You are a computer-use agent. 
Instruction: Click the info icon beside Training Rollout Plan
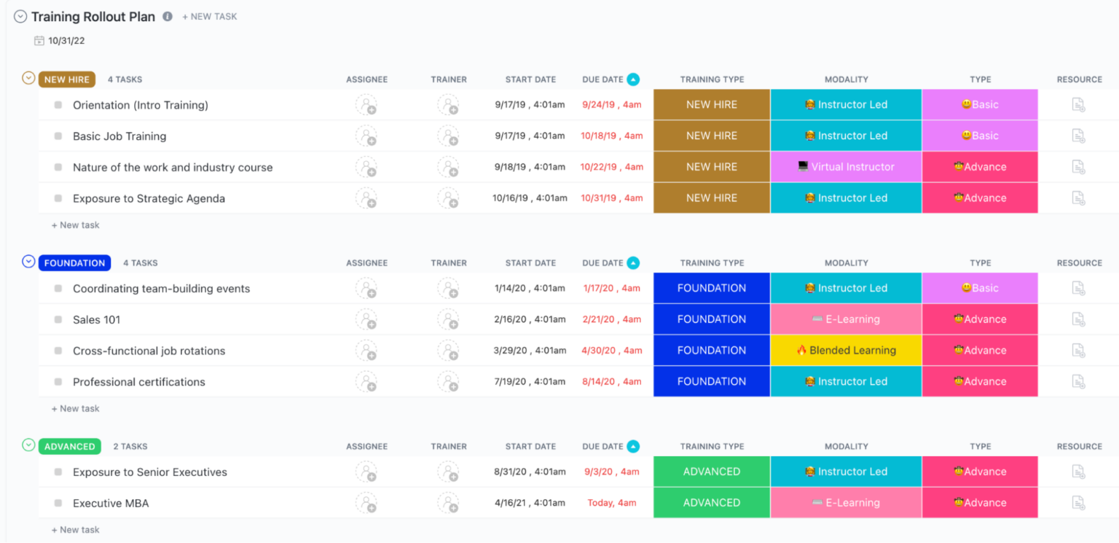(x=167, y=16)
